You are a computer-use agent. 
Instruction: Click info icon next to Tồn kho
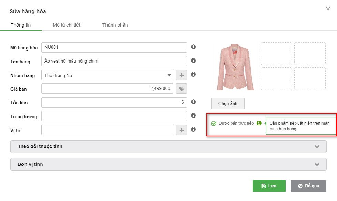[x=193, y=102]
